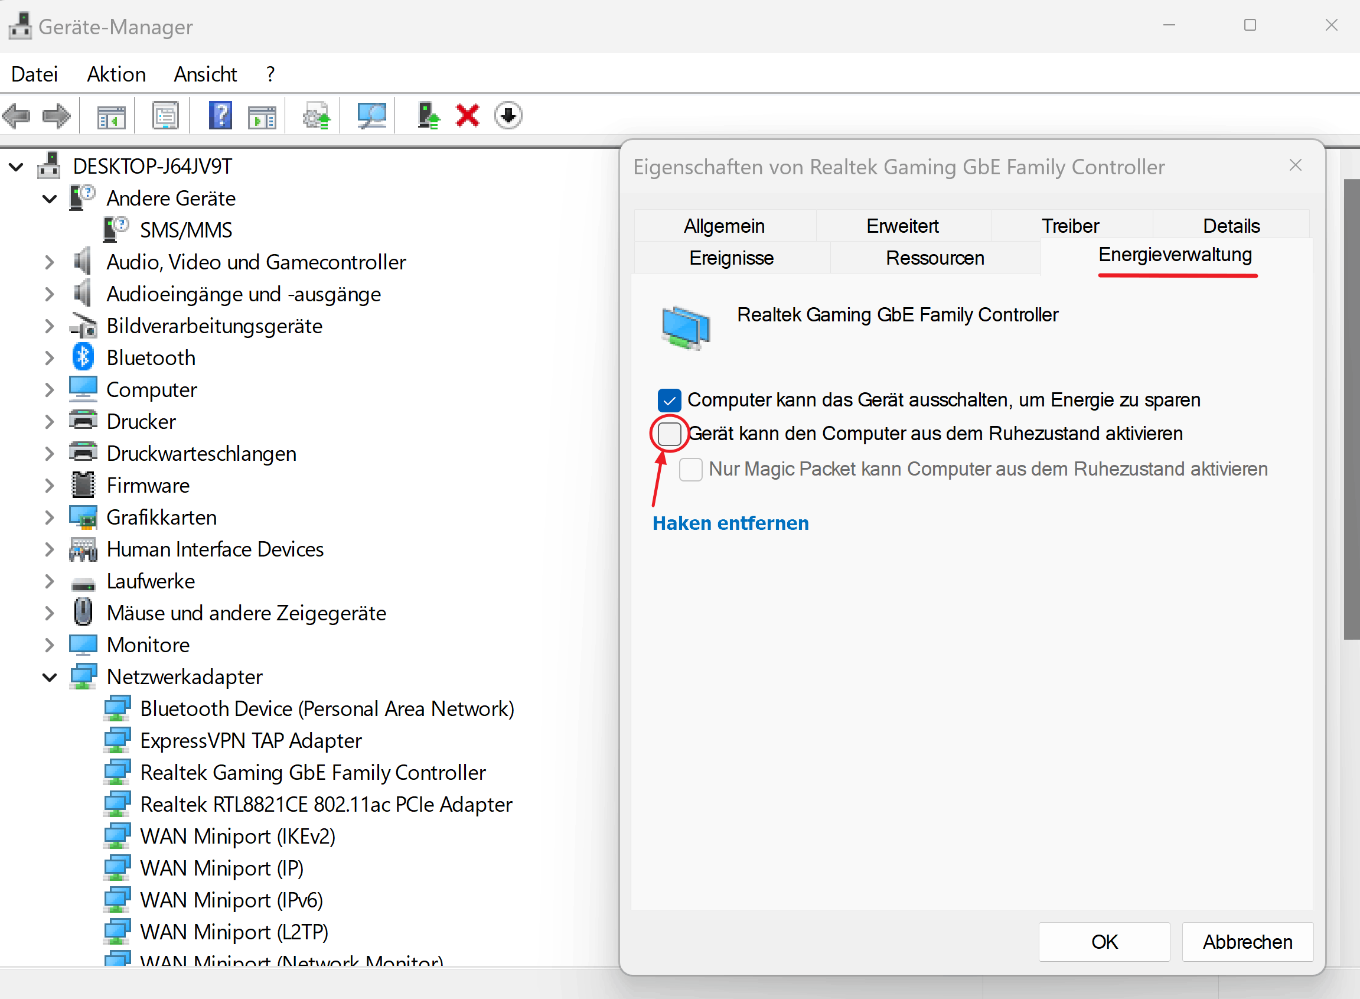
Task: Select the SMS/MMS device
Action: [185, 230]
